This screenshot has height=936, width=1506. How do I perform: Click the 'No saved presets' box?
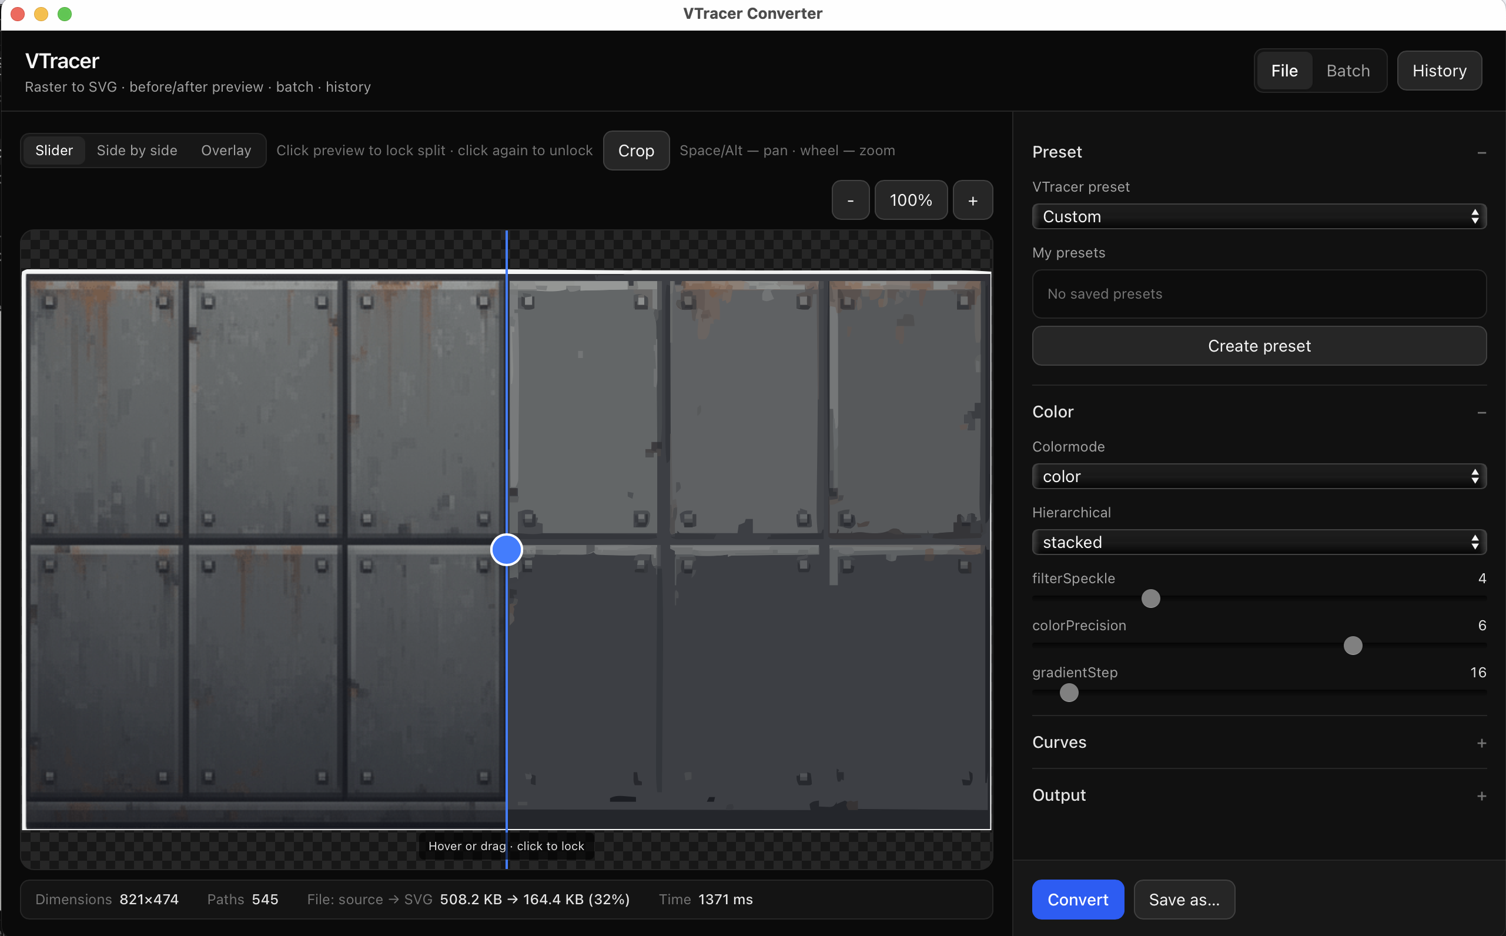point(1259,294)
